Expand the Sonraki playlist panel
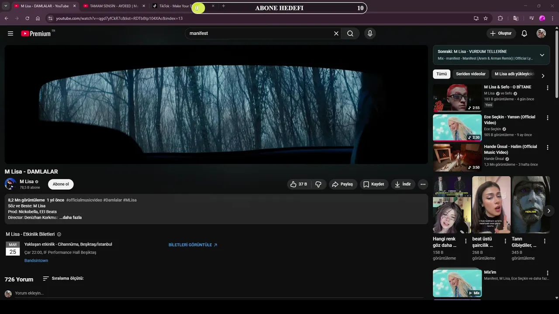559x314 pixels. (x=542, y=55)
